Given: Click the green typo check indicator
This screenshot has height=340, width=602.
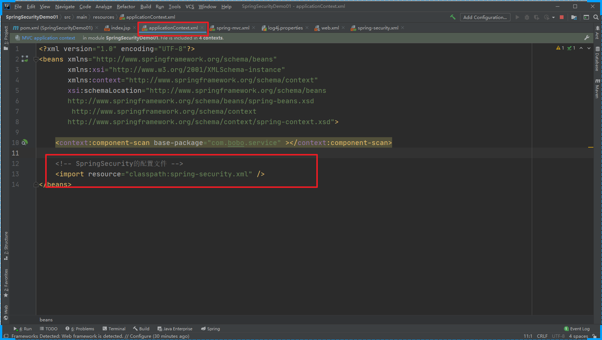Looking at the screenshot, I should click(x=571, y=48).
